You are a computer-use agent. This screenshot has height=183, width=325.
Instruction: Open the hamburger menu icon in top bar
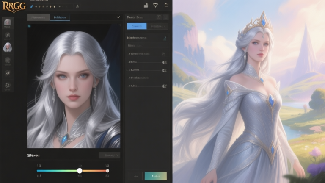[166, 5]
